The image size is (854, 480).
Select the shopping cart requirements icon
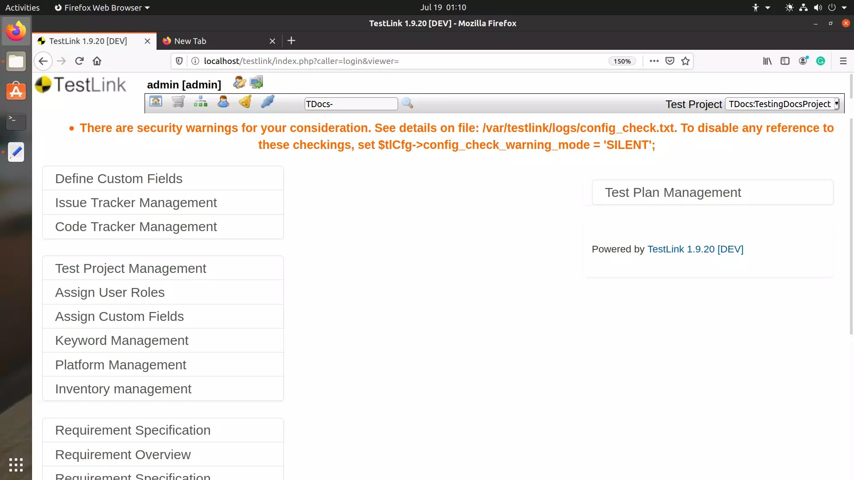click(x=178, y=101)
